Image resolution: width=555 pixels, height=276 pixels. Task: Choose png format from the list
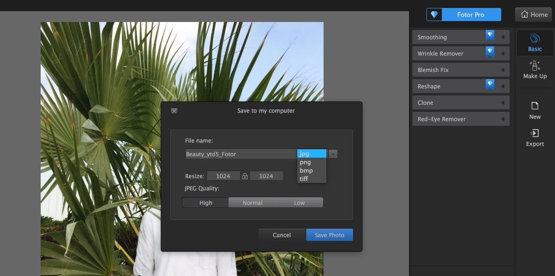[312, 162]
